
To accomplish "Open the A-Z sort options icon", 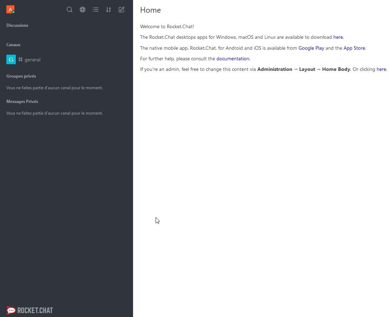I will coord(108,10).
